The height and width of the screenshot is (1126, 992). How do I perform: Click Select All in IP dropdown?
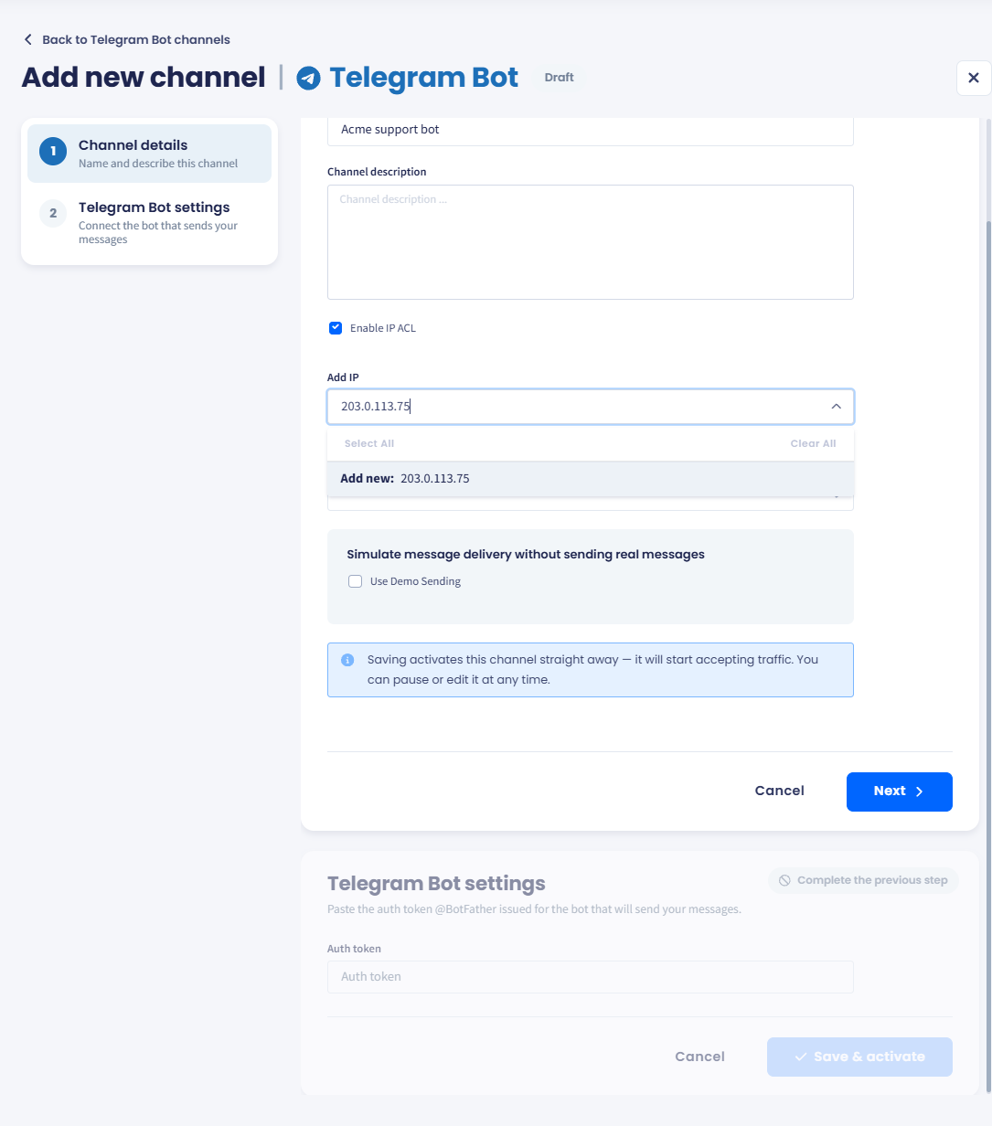(369, 443)
